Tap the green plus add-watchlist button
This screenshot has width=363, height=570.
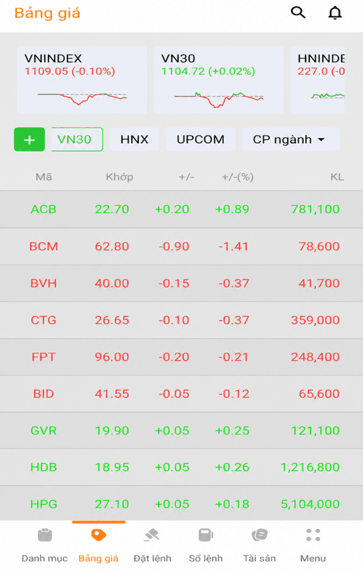29,139
